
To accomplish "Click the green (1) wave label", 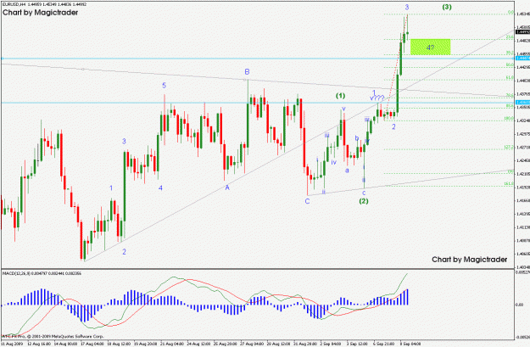I will 340,96.
